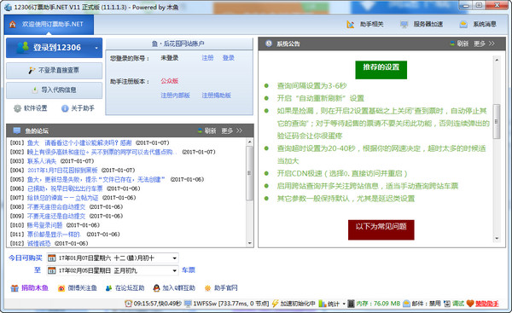This screenshot has height=313, width=512.
Task: Open the 系统消息 toolbar item
Action: pos(478,25)
